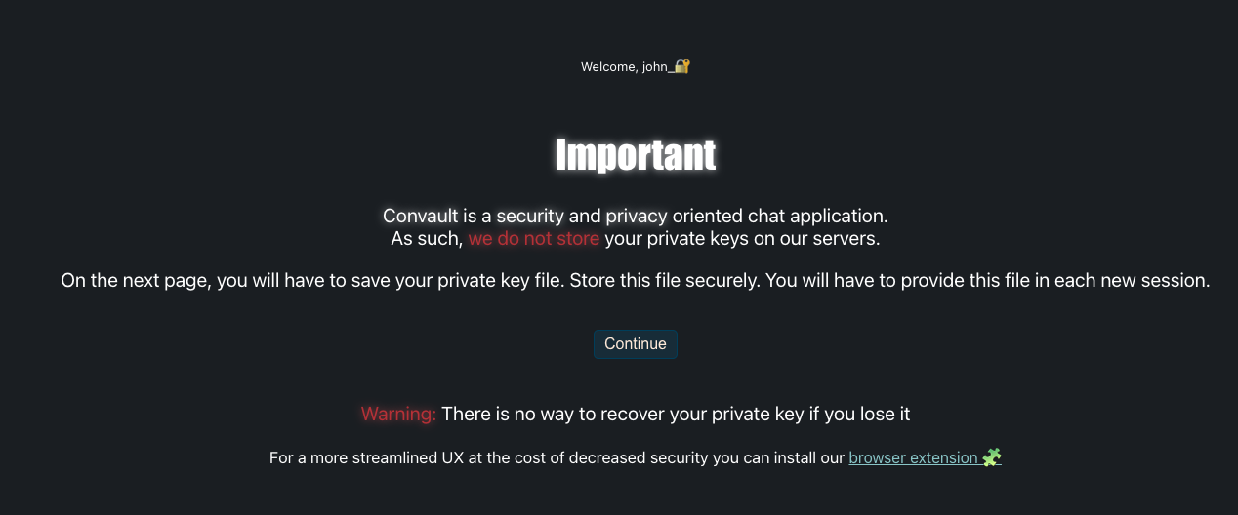The height and width of the screenshot is (515, 1238).
Task: Click the highlighted word Convault
Action: tap(420, 216)
